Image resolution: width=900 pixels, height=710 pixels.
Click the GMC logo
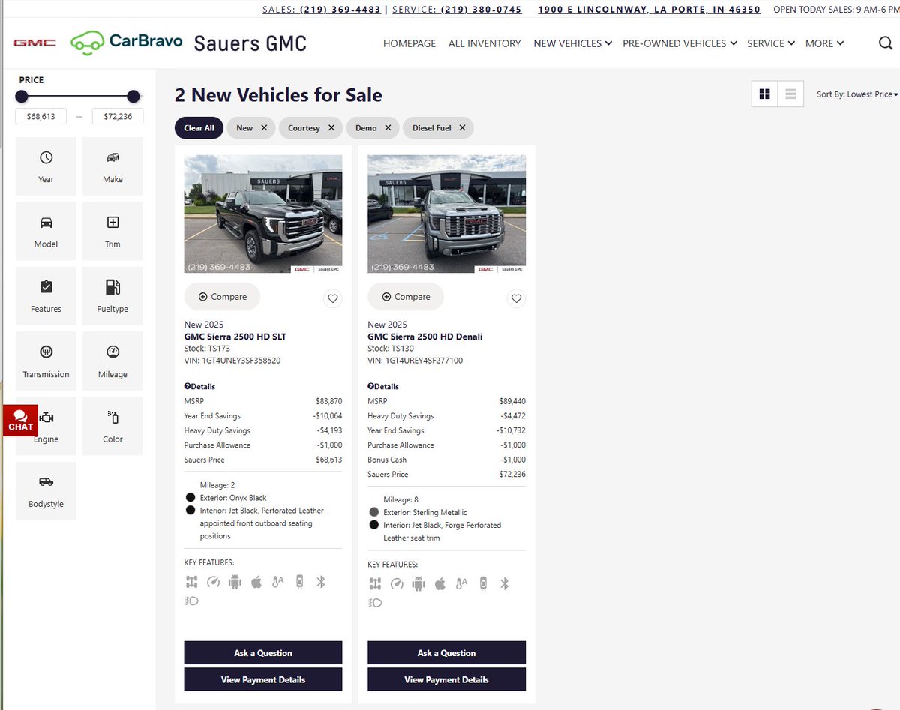[x=34, y=43]
